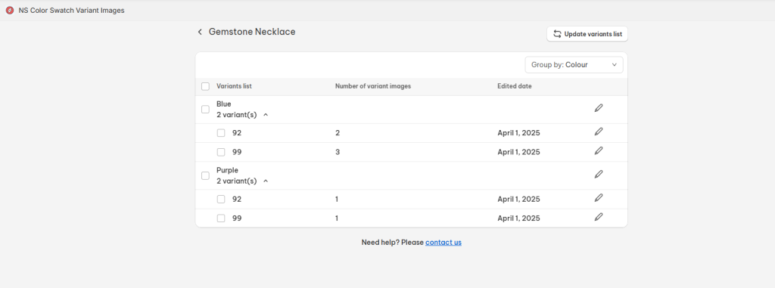This screenshot has height=288, width=775.
Task: Click the April 1, 2025 date of Purple 99
Action: (518, 218)
